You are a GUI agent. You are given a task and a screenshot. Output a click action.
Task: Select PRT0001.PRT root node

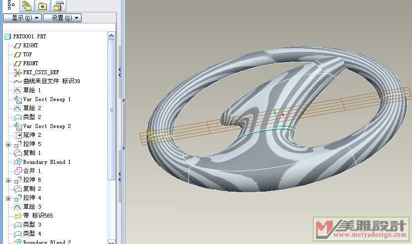pyautogui.click(x=29, y=36)
